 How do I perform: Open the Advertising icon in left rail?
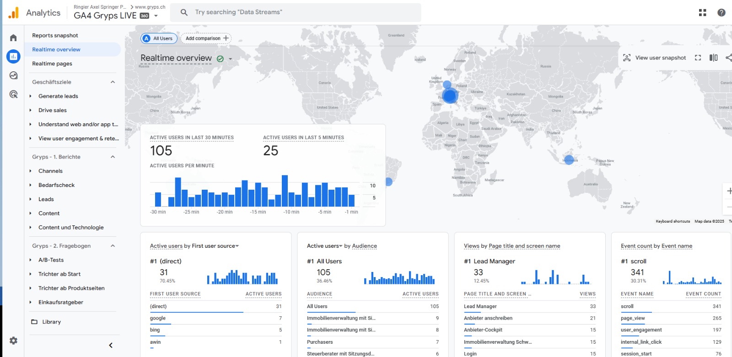click(13, 94)
